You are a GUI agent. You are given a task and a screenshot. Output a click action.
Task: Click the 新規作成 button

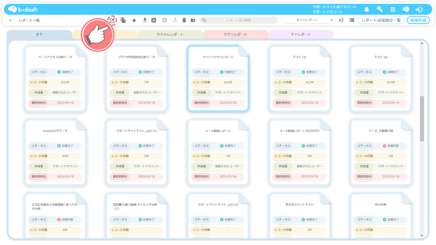[x=418, y=20]
